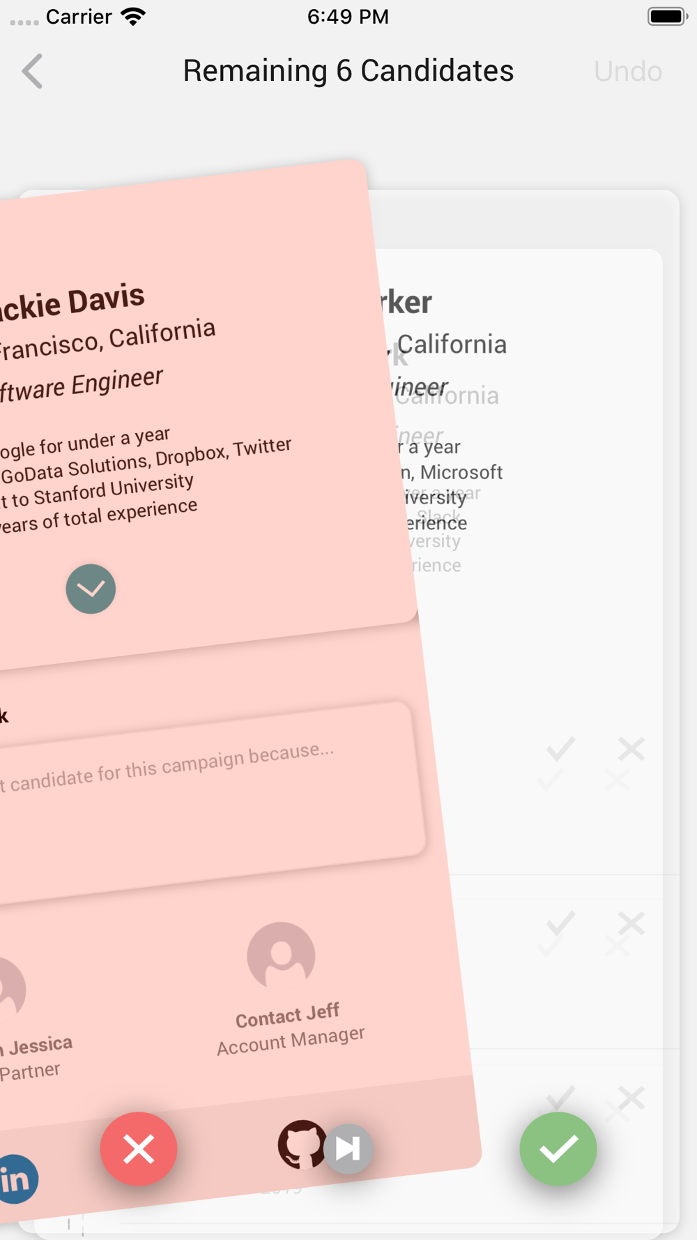Tap the Undo button
Image resolution: width=697 pixels, height=1240 pixels.
pyautogui.click(x=627, y=71)
